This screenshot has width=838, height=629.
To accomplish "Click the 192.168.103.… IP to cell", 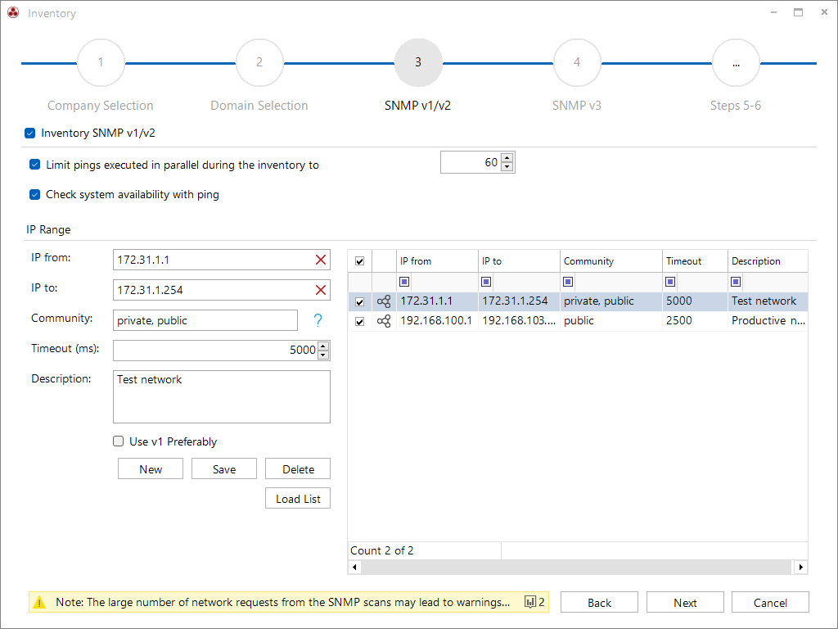I will [518, 321].
